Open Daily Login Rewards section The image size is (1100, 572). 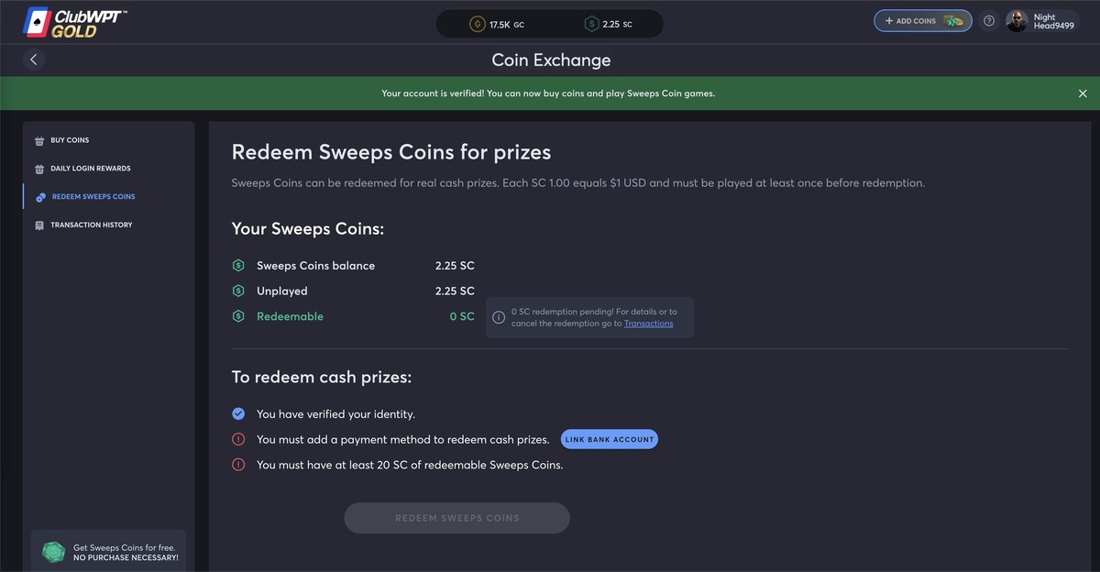pos(90,169)
